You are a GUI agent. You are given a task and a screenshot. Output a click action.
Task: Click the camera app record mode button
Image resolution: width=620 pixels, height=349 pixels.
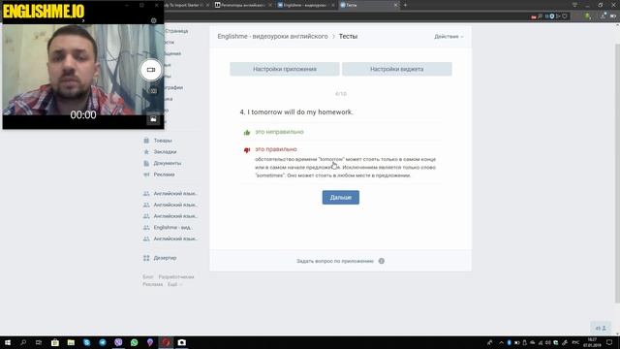coord(151,70)
